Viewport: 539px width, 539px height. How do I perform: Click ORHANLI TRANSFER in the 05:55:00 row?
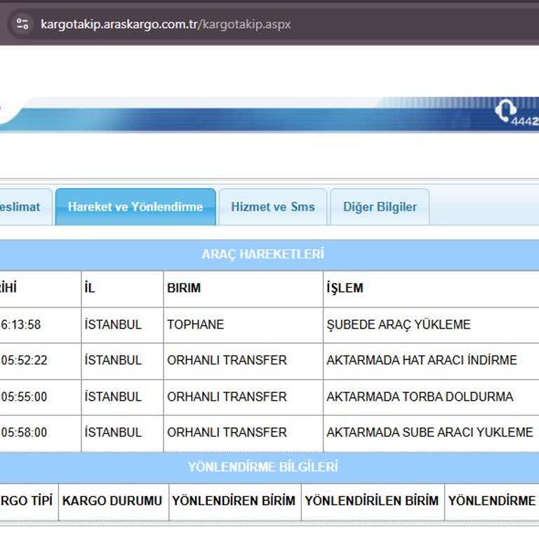click(x=243, y=397)
